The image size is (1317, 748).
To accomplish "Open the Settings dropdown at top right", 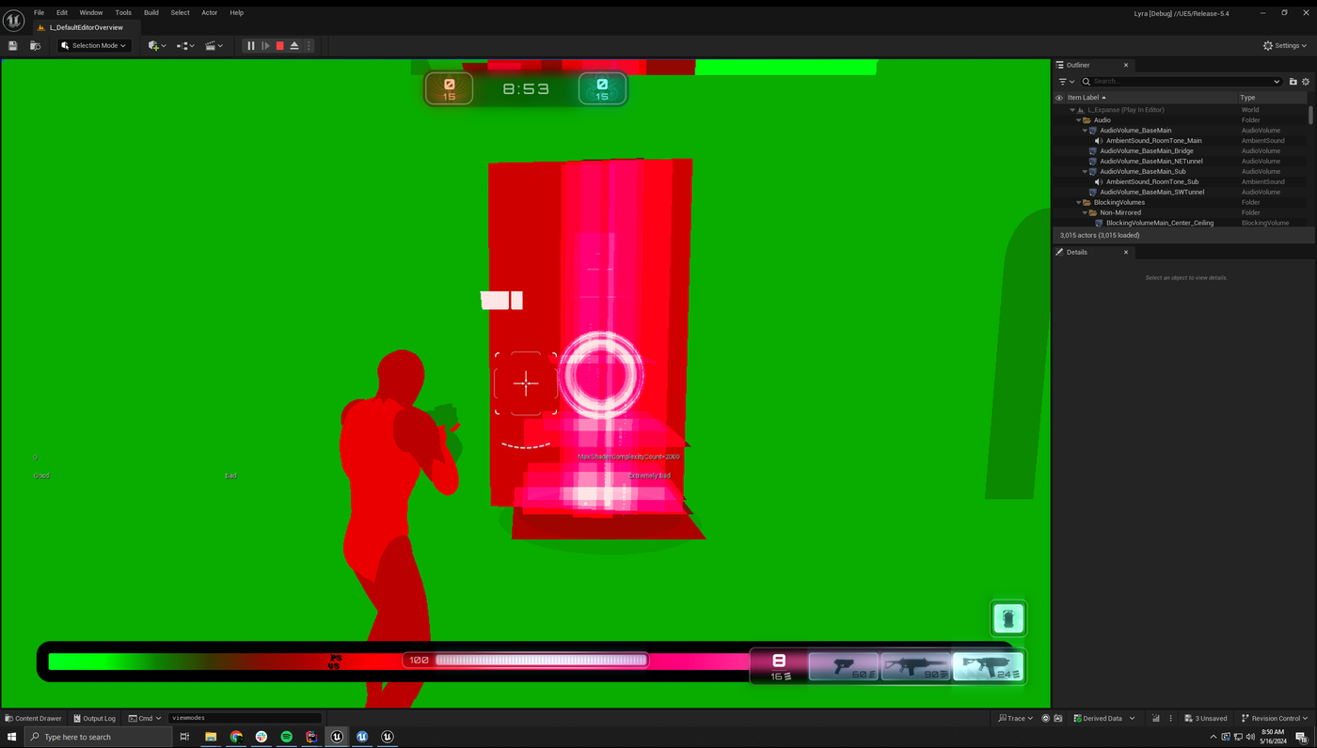I will (1285, 45).
